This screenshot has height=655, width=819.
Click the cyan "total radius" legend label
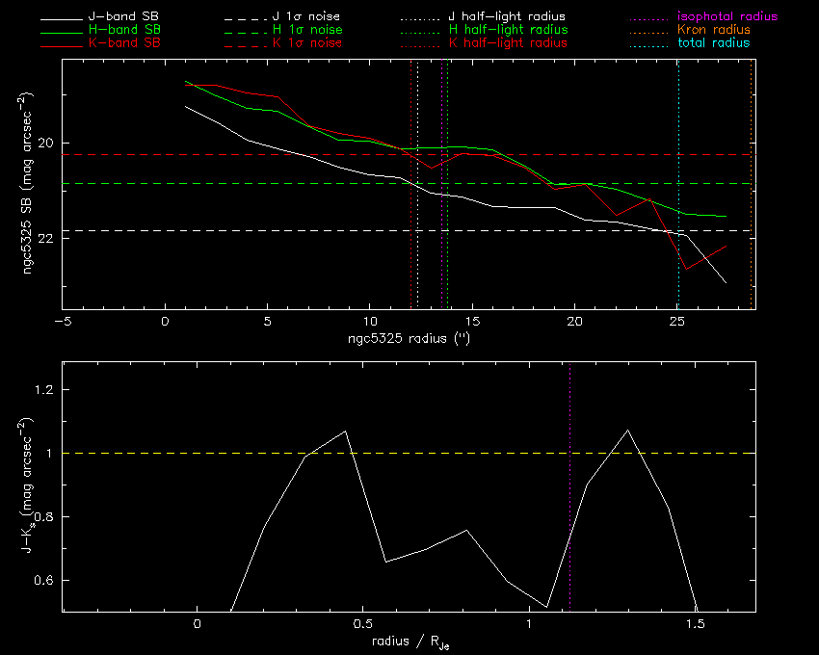714,42
